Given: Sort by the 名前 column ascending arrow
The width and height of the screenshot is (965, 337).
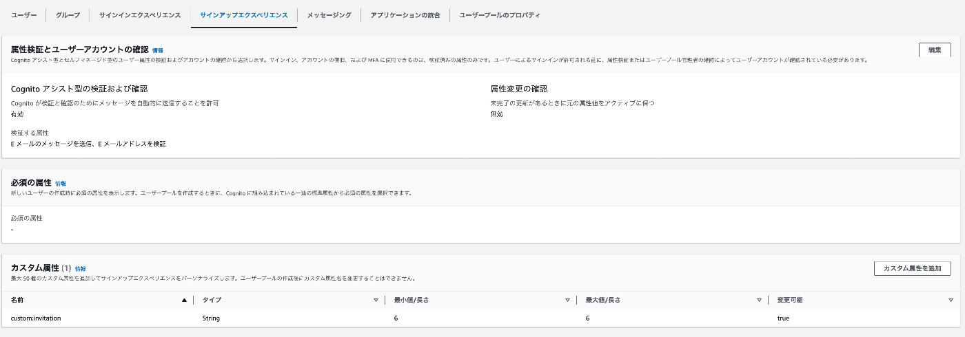Looking at the screenshot, I should coord(184,300).
